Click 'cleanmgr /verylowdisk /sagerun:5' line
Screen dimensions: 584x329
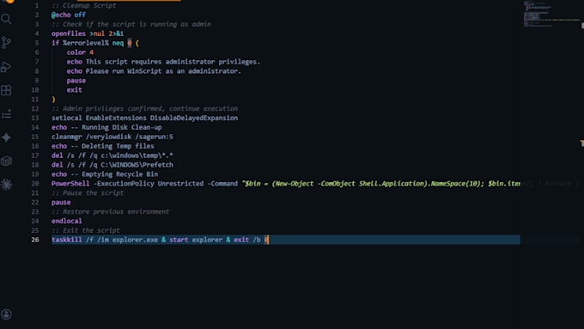[113, 137]
